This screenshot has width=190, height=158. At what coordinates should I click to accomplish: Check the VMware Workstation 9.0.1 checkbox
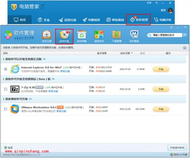point(6,109)
